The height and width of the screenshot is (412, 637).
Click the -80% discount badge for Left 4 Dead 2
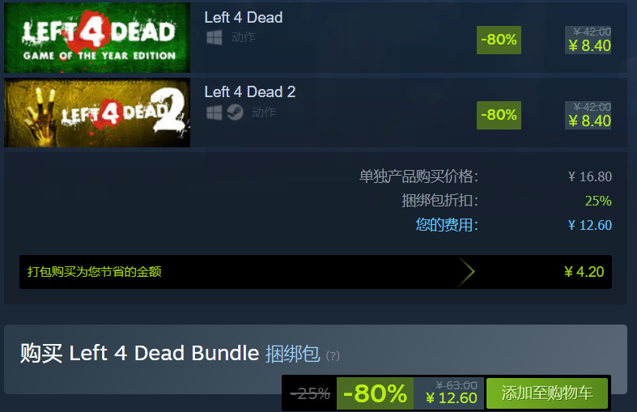[x=499, y=115]
